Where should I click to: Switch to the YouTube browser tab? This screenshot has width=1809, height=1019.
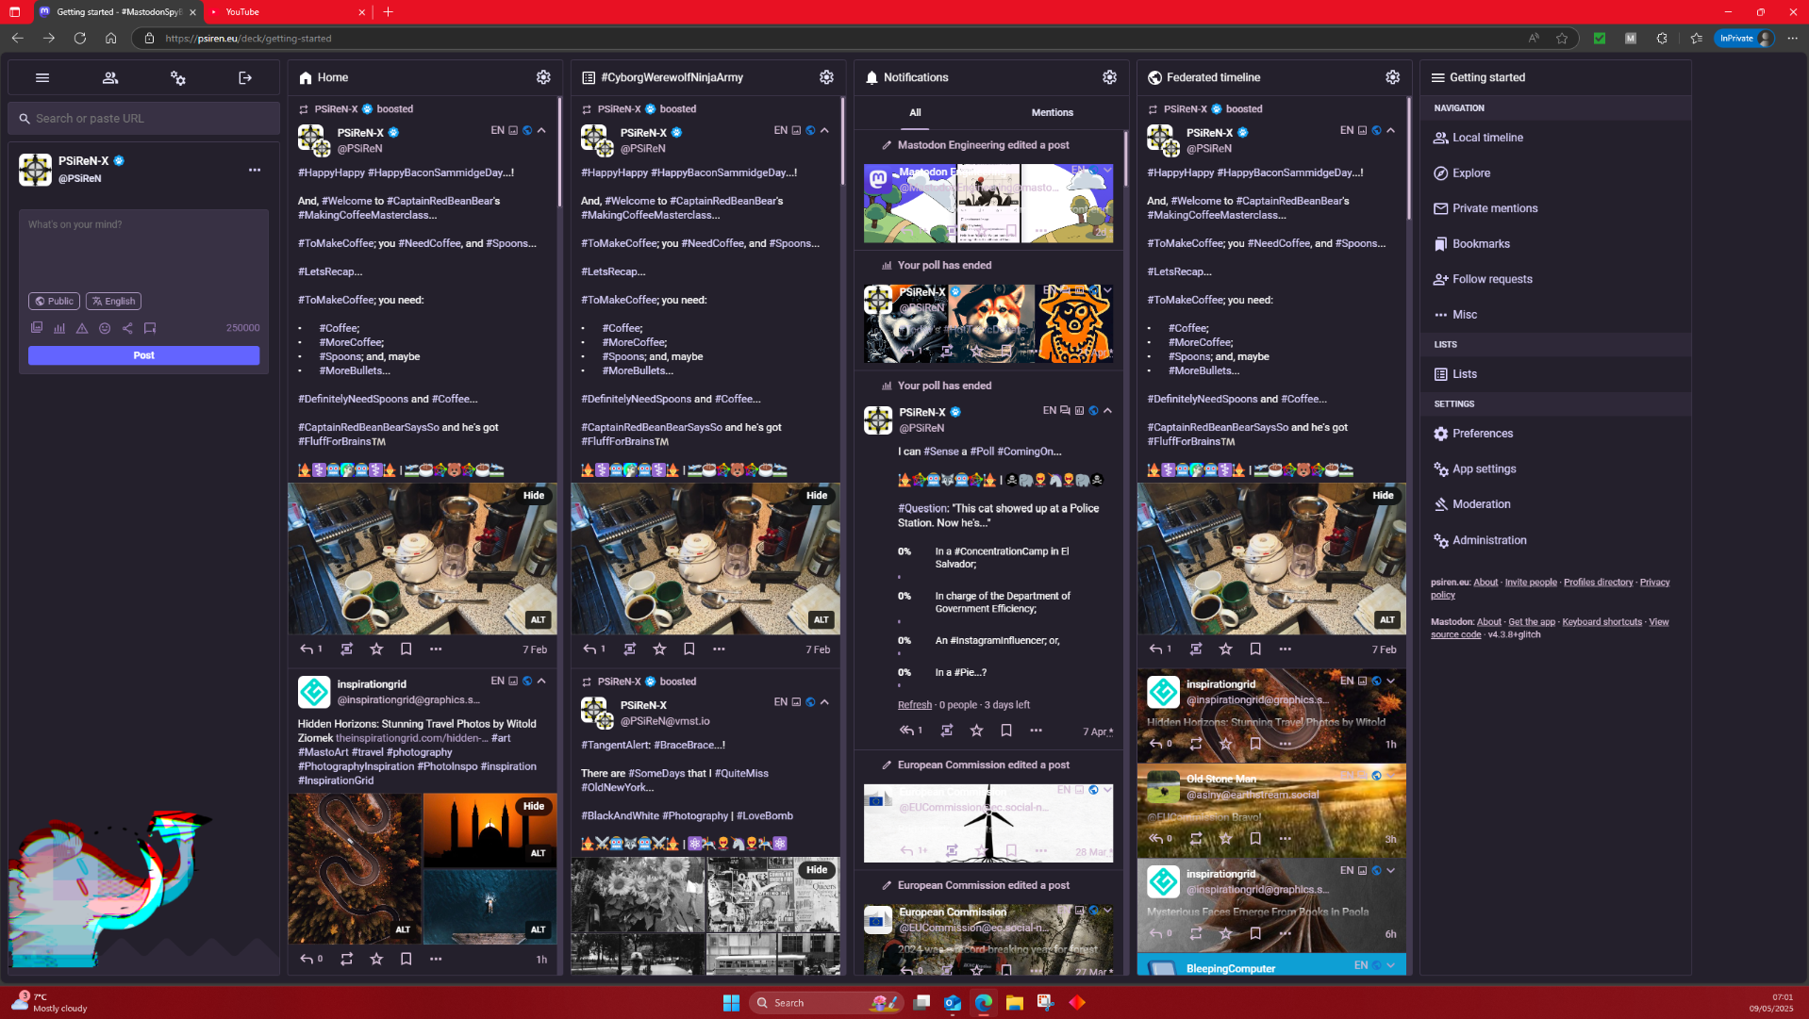click(x=288, y=12)
